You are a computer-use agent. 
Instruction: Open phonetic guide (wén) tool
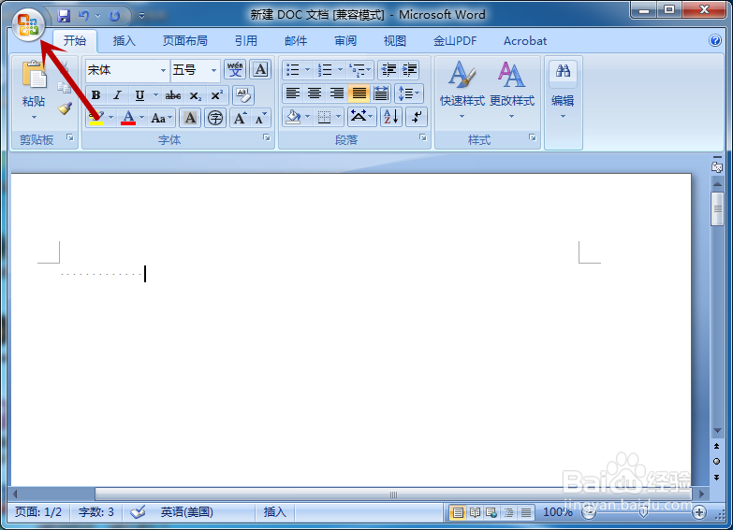click(235, 69)
